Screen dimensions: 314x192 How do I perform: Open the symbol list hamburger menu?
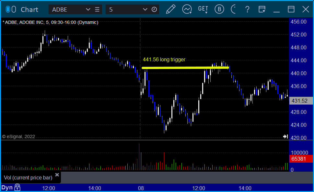[97, 9]
